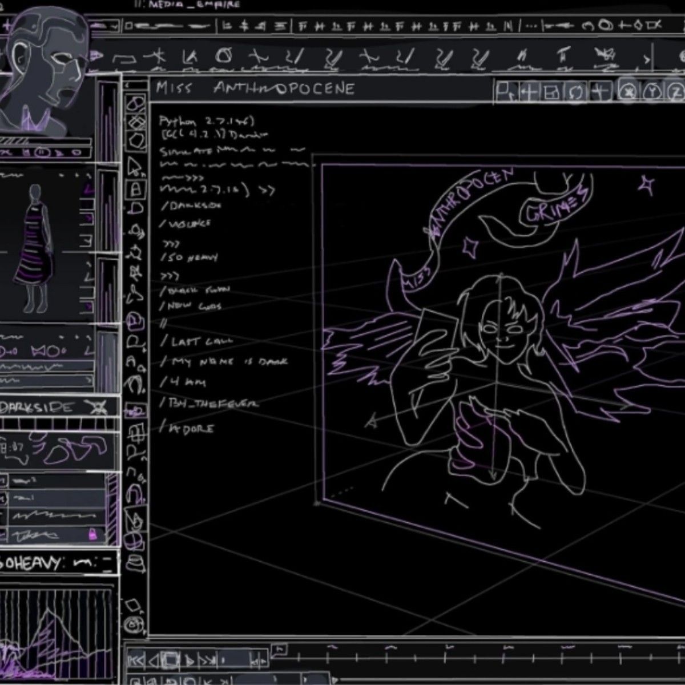The height and width of the screenshot is (685, 685).
Task: Toggle the Y axis round button
Action: point(652,91)
